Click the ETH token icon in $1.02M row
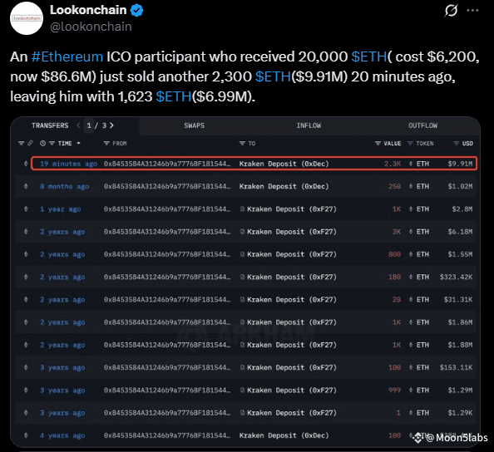The image size is (494, 452). [411, 186]
